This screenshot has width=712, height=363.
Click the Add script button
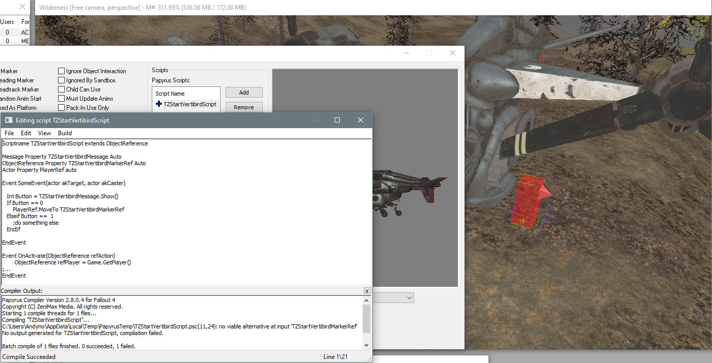tap(244, 93)
